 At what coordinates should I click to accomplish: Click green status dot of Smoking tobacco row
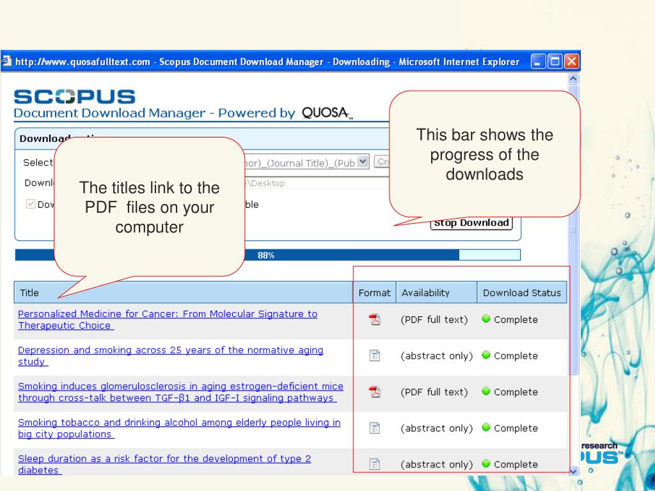pyautogui.click(x=486, y=427)
